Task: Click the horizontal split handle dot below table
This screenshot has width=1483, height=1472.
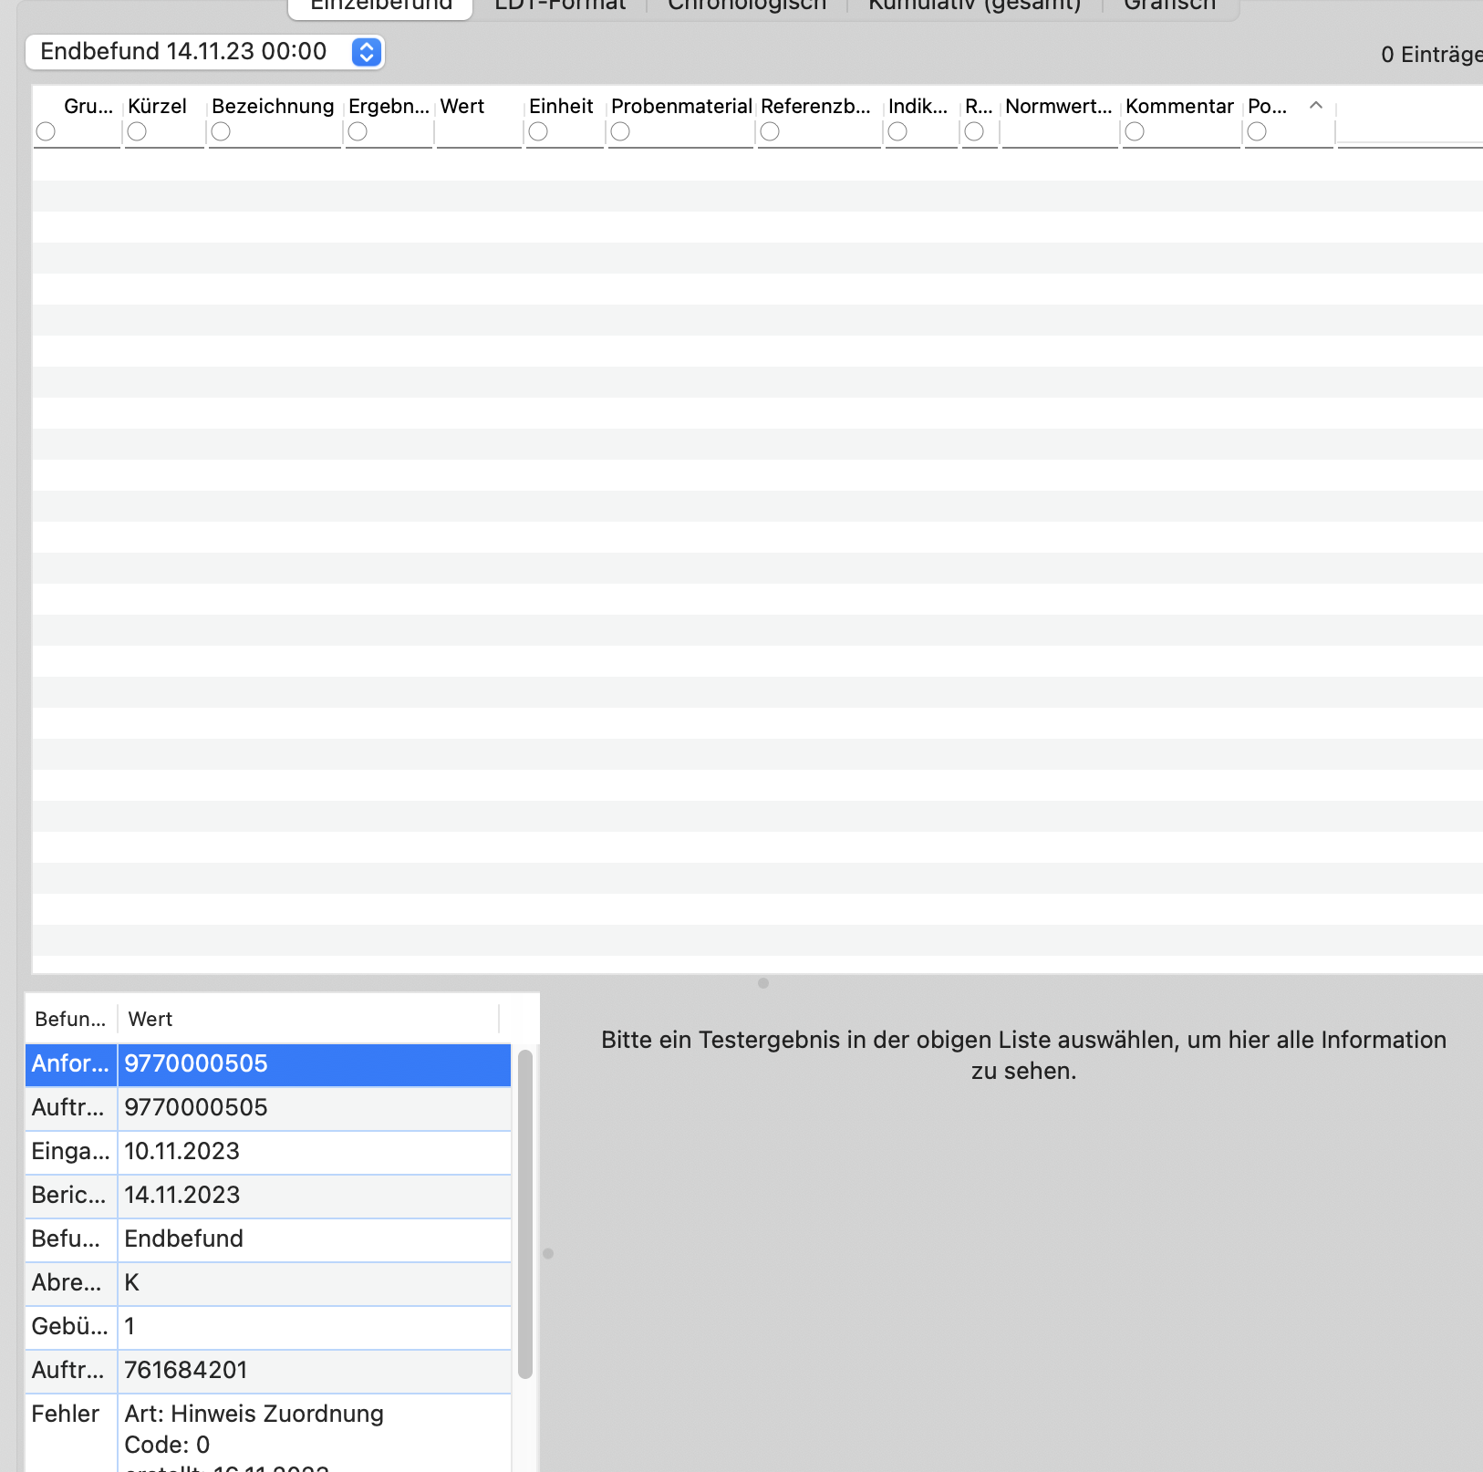Action: coord(763,983)
